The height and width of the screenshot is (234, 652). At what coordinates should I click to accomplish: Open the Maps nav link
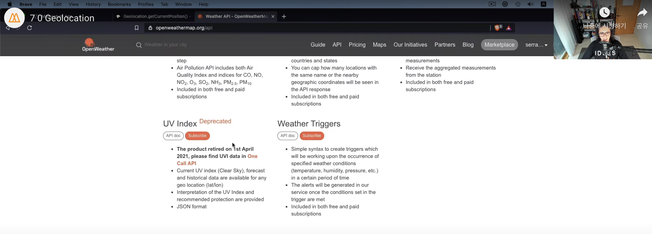[379, 45]
